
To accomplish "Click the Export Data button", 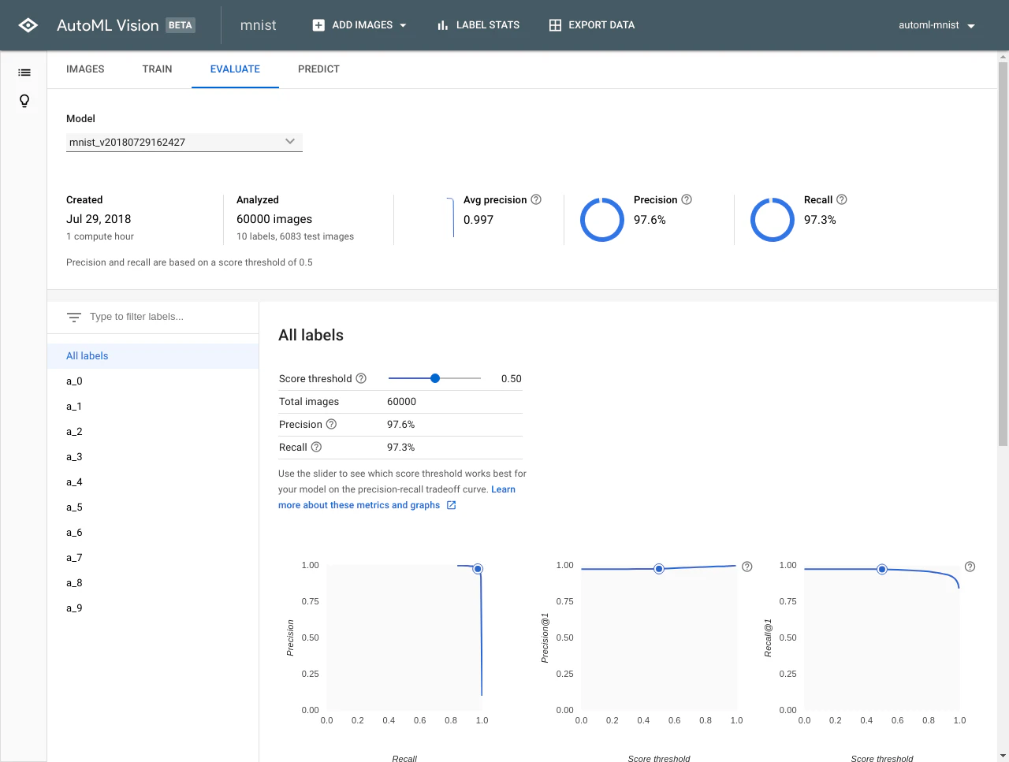I will [592, 25].
